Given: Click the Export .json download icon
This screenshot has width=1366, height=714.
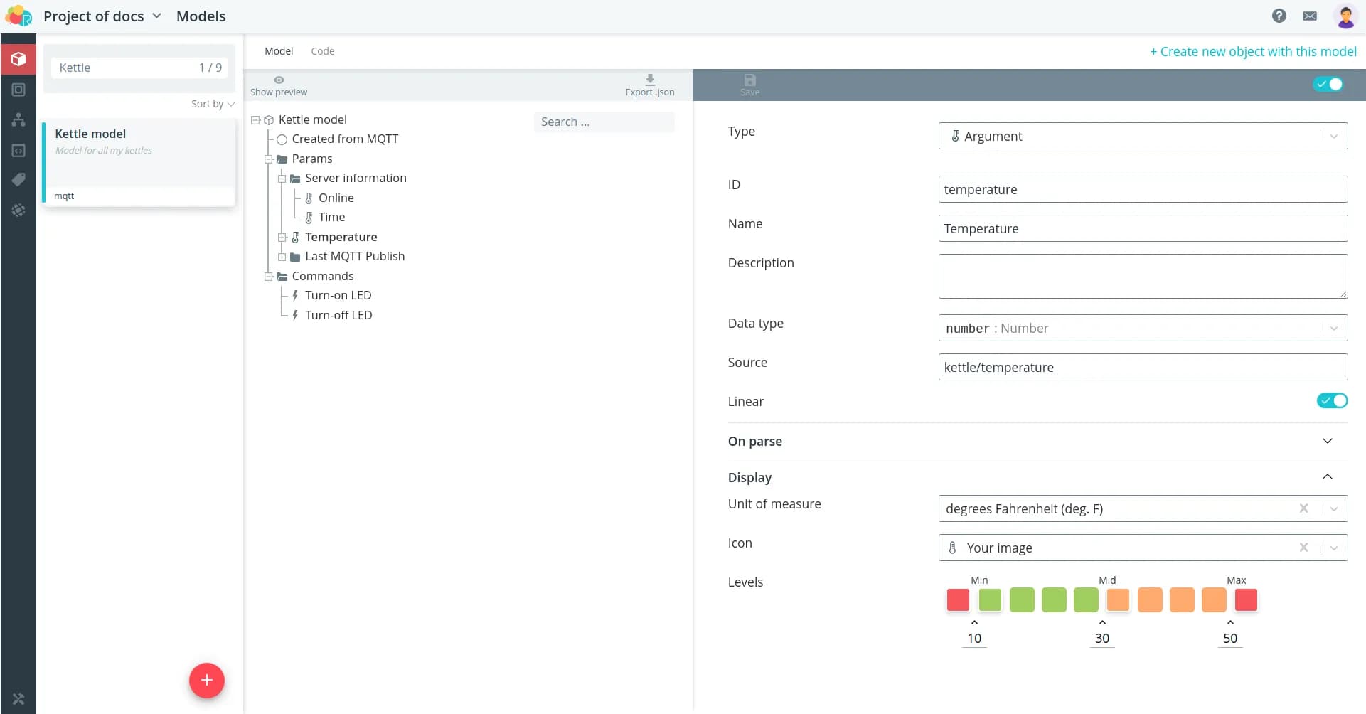Looking at the screenshot, I should (x=649, y=80).
